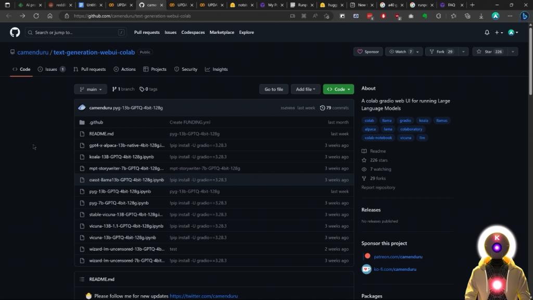533x300 pixels.
Task: Open koala-13B-GPTQ-4bit-128g.ipynb file
Action: point(121,157)
